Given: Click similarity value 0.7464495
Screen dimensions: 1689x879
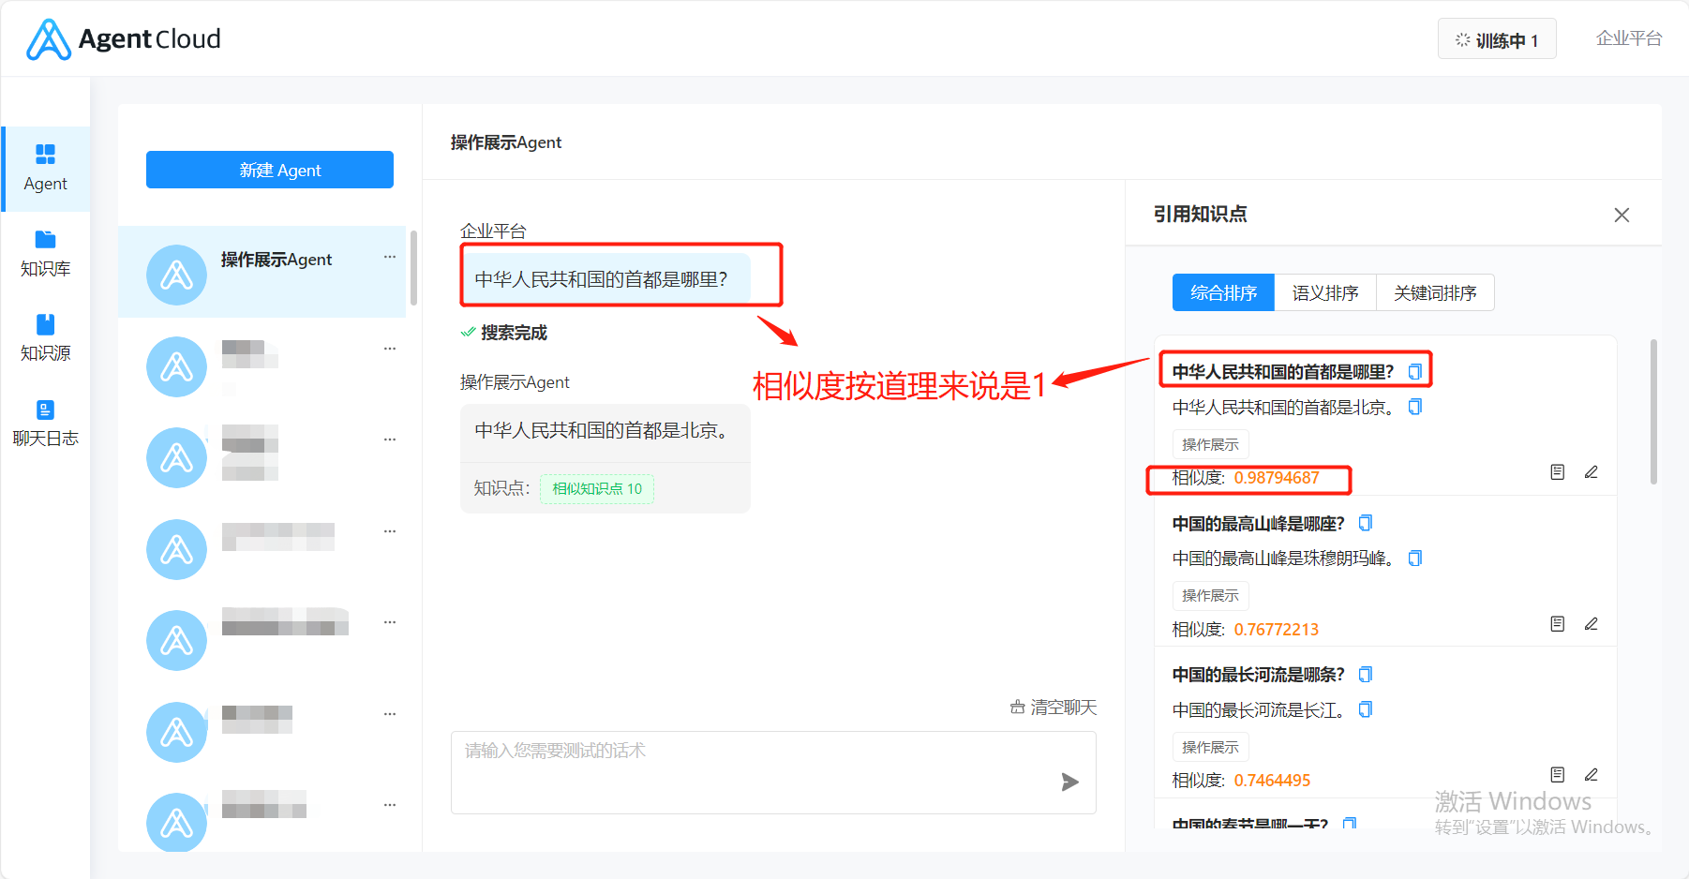Looking at the screenshot, I should (x=1272, y=781).
